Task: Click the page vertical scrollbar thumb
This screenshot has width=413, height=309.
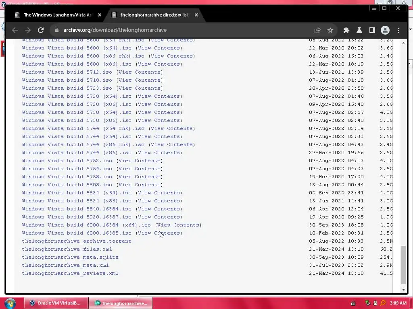Action: [403, 265]
